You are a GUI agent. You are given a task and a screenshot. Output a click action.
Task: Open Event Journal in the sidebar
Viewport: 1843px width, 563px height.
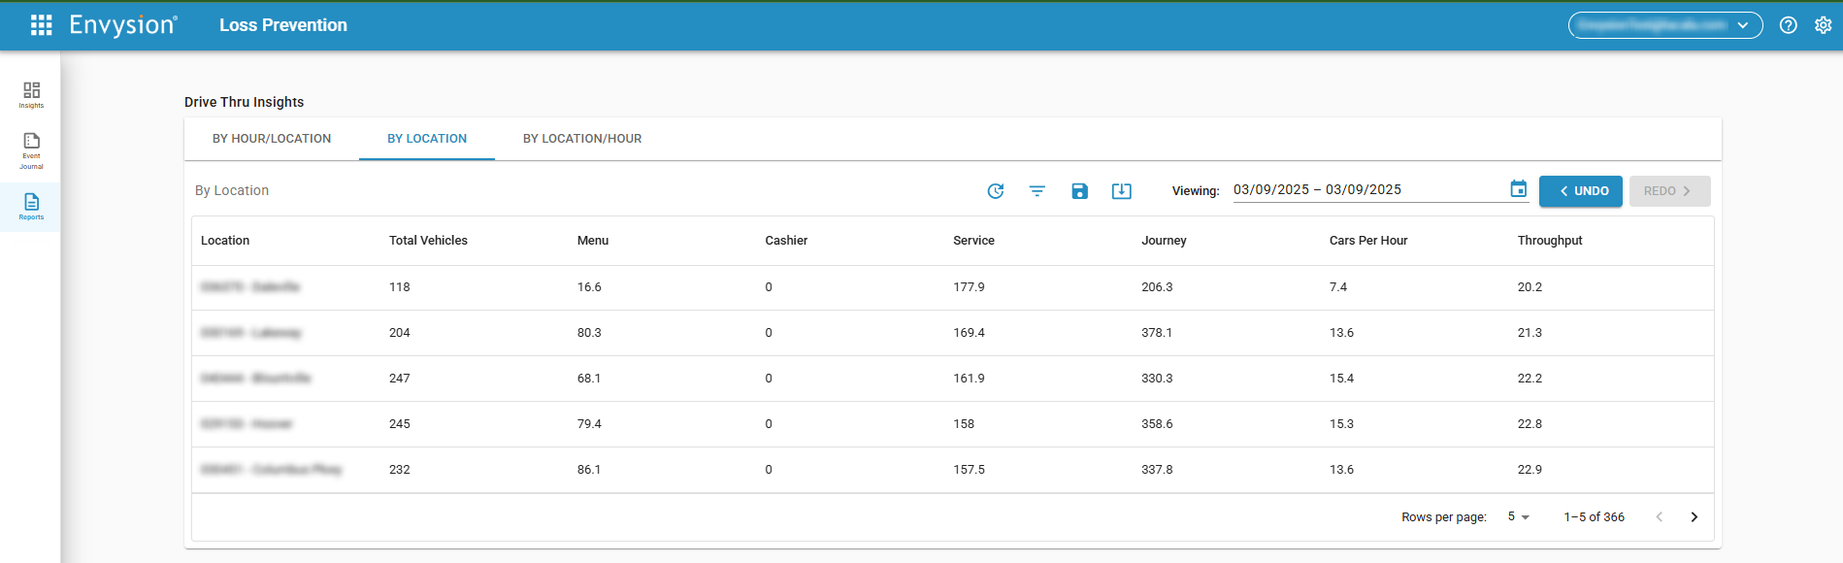31,150
